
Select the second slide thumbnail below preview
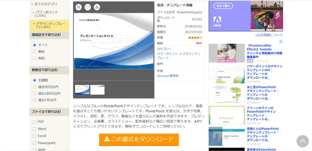click(x=97, y=90)
